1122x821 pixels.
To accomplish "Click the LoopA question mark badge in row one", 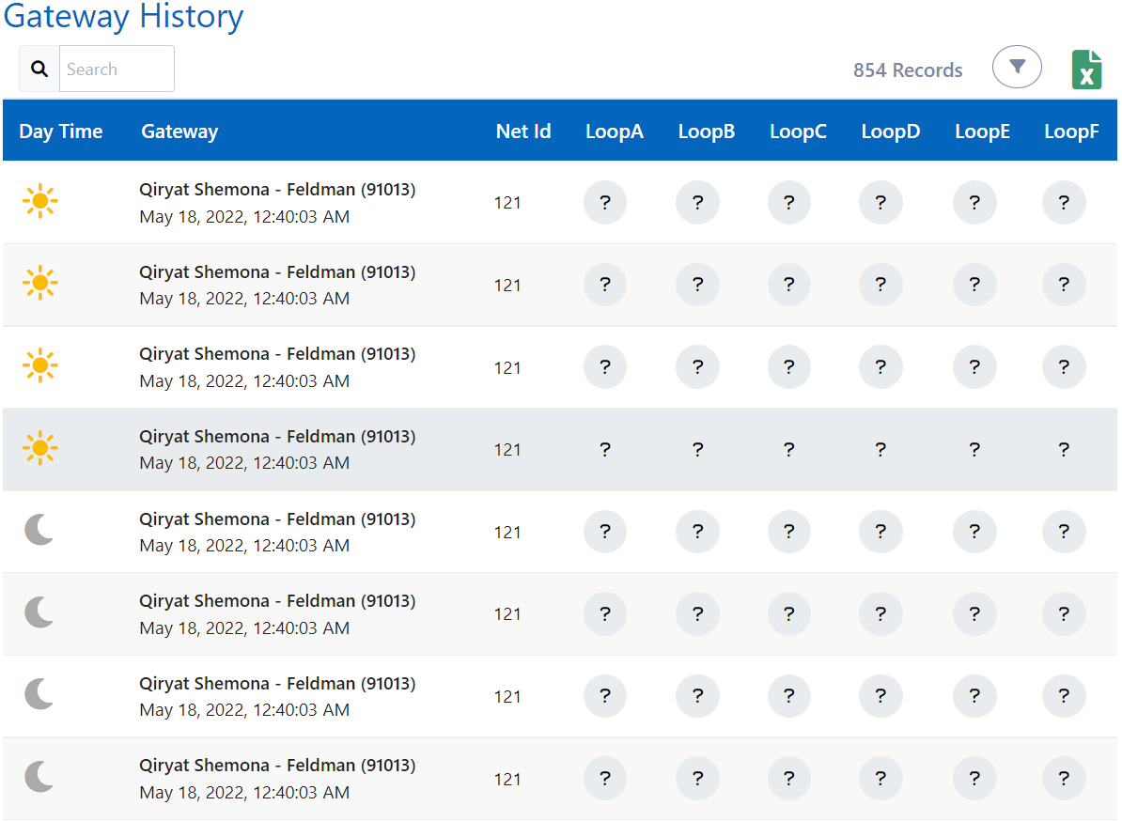I will 604,202.
